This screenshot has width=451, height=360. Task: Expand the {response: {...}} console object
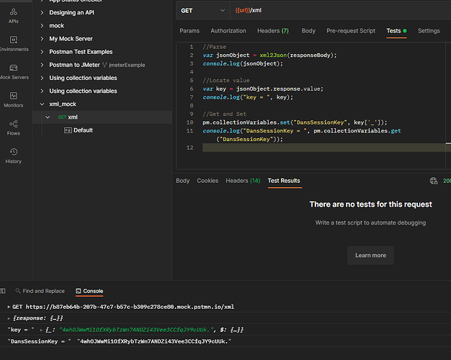point(9,318)
